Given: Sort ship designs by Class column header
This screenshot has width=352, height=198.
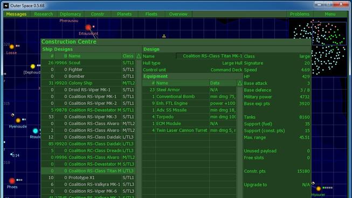Looking at the screenshot, I should [x=128, y=56].
